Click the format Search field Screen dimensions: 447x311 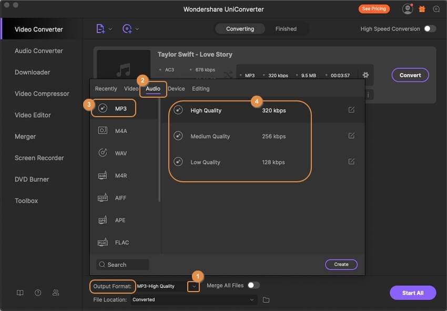click(123, 265)
